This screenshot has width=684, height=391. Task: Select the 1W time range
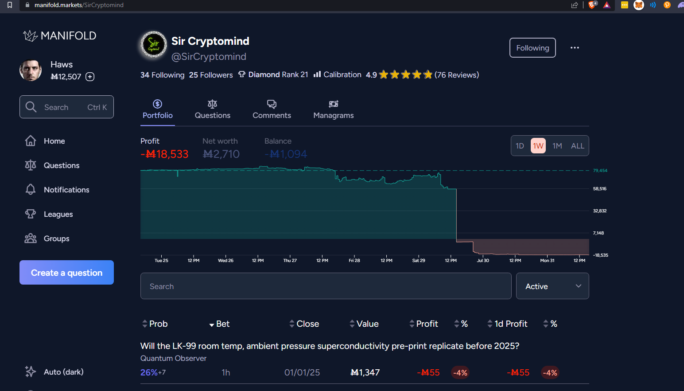(x=538, y=146)
